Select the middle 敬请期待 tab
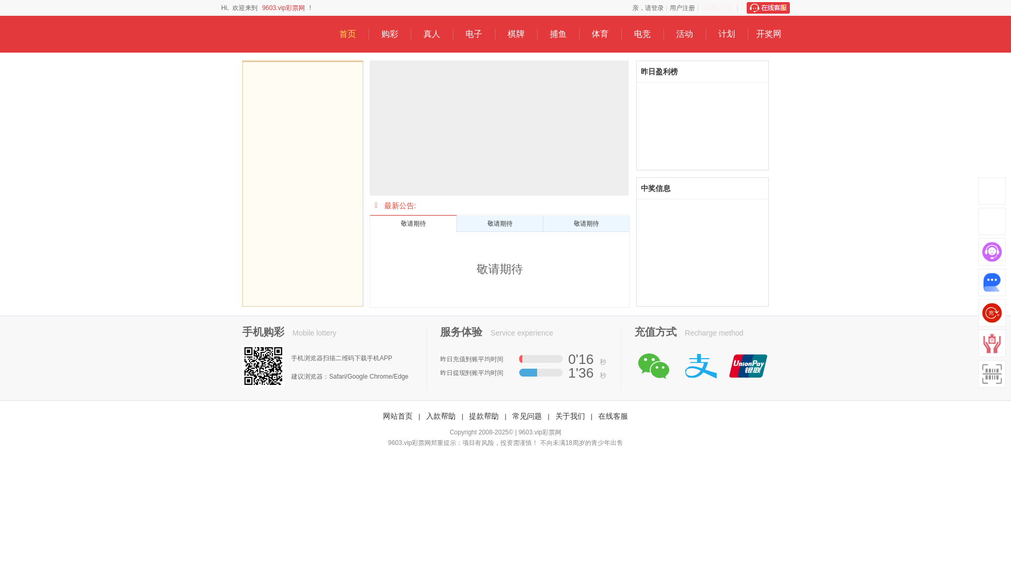The height and width of the screenshot is (568, 1011). click(x=500, y=224)
